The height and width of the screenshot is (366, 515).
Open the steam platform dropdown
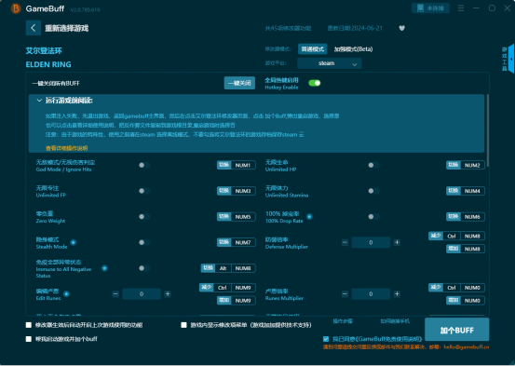[x=329, y=63]
